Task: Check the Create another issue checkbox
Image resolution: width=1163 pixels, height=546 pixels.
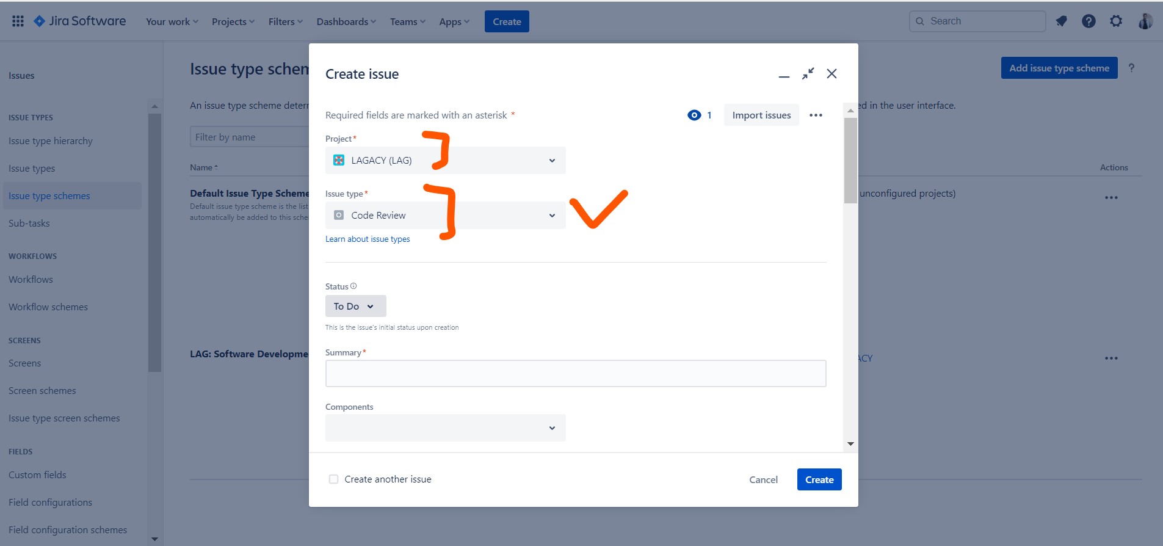Action: point(333,479)
